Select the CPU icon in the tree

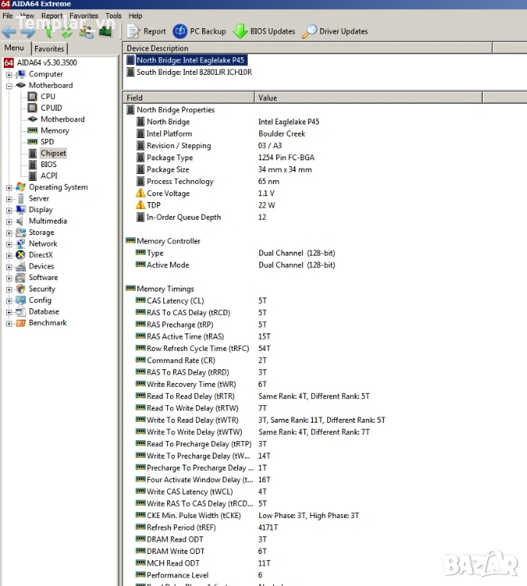(x=33, y=97)
